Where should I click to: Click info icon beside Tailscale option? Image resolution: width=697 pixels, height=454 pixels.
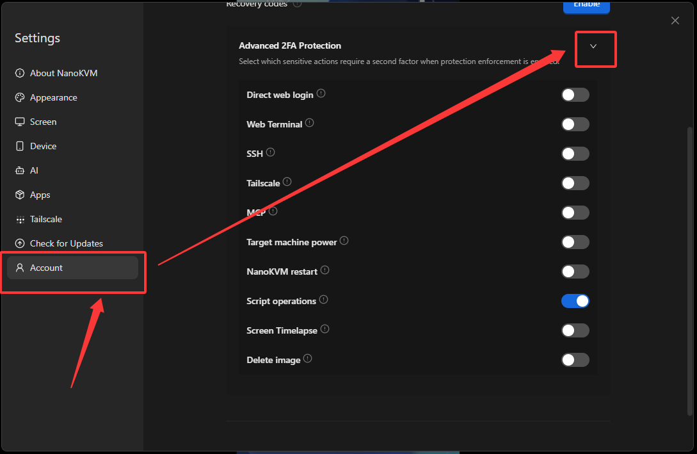coord(287,181)
